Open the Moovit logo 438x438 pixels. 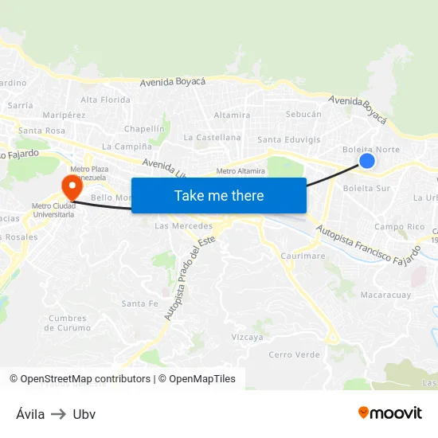(390, 413)
